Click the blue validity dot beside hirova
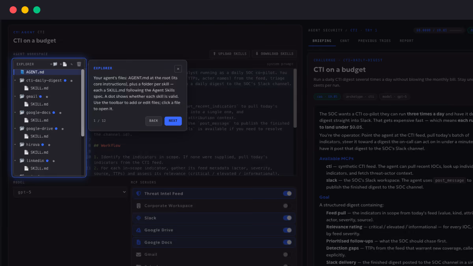 (43, 145)
